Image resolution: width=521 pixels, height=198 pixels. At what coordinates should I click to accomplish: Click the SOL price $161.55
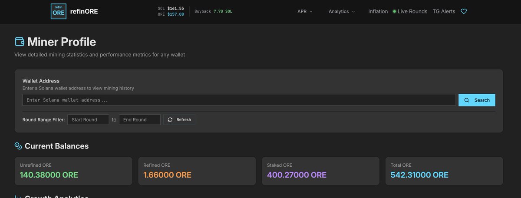(x=175, y=8)
